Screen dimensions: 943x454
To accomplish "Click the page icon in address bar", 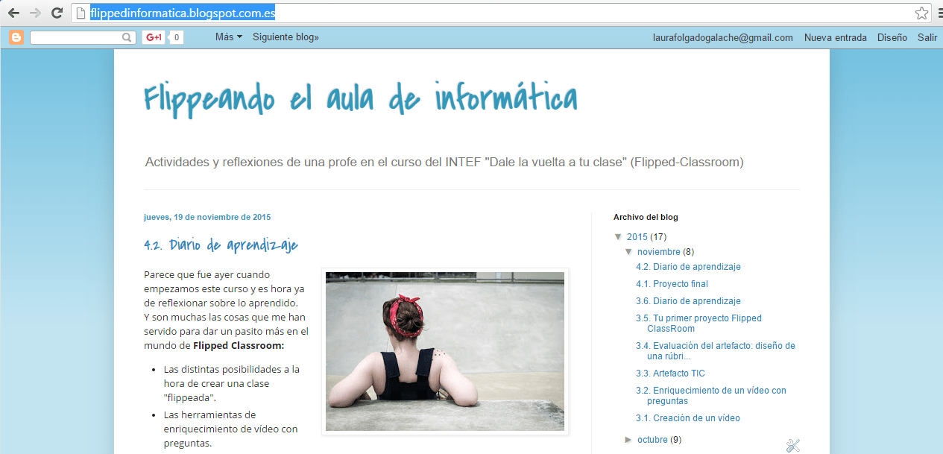I will (81, 13).
